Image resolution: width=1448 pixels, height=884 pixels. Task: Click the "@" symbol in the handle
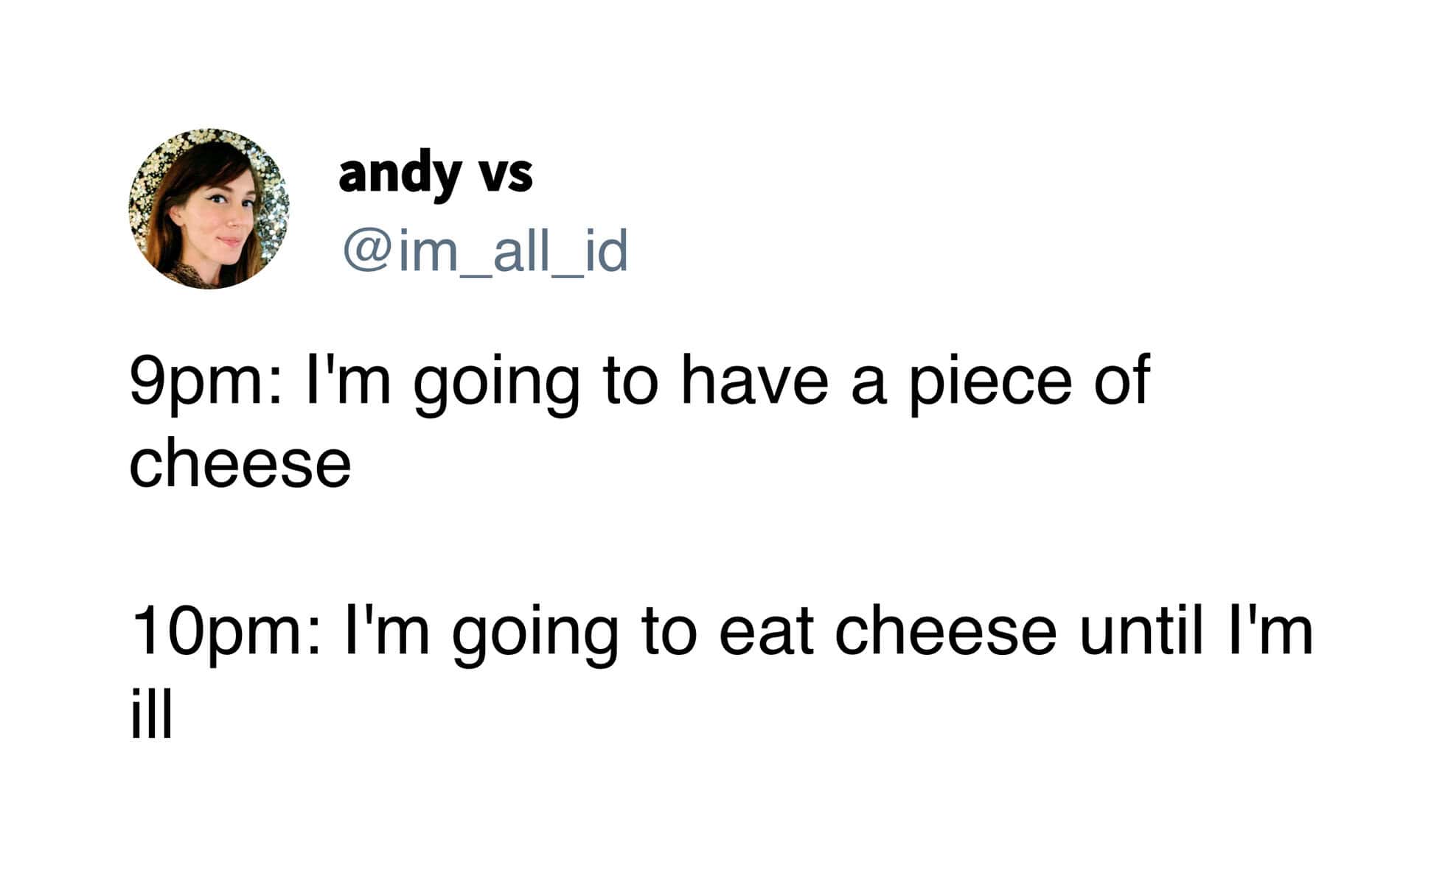[x=366, y=250]
